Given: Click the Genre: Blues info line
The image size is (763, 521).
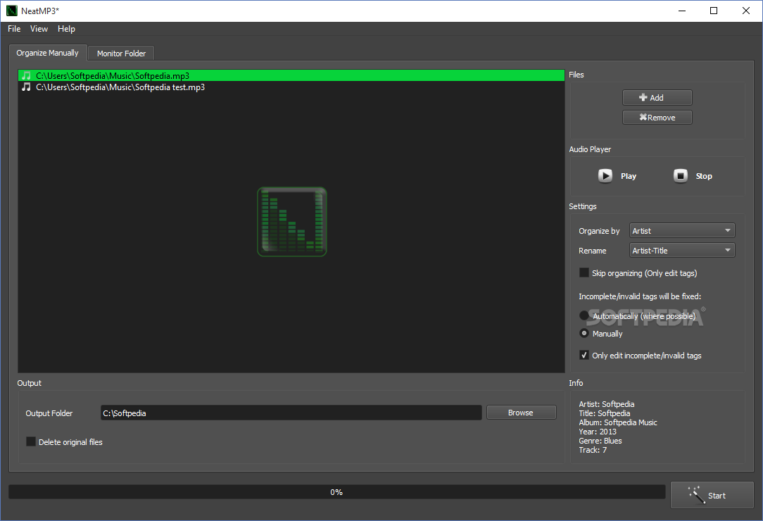Looking at the screenshot, I should (600, 441).
